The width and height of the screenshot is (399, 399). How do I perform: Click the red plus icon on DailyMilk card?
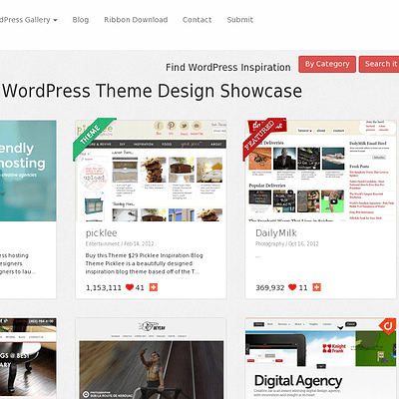[317, 287]
